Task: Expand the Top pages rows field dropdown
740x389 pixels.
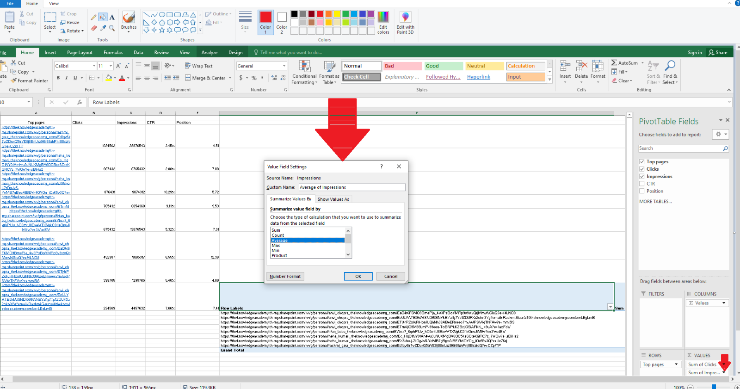Action: 676,364
